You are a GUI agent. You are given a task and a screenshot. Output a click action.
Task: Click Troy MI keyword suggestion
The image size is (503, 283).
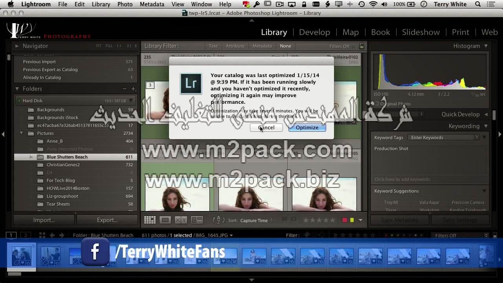click(x=391, y=202)
